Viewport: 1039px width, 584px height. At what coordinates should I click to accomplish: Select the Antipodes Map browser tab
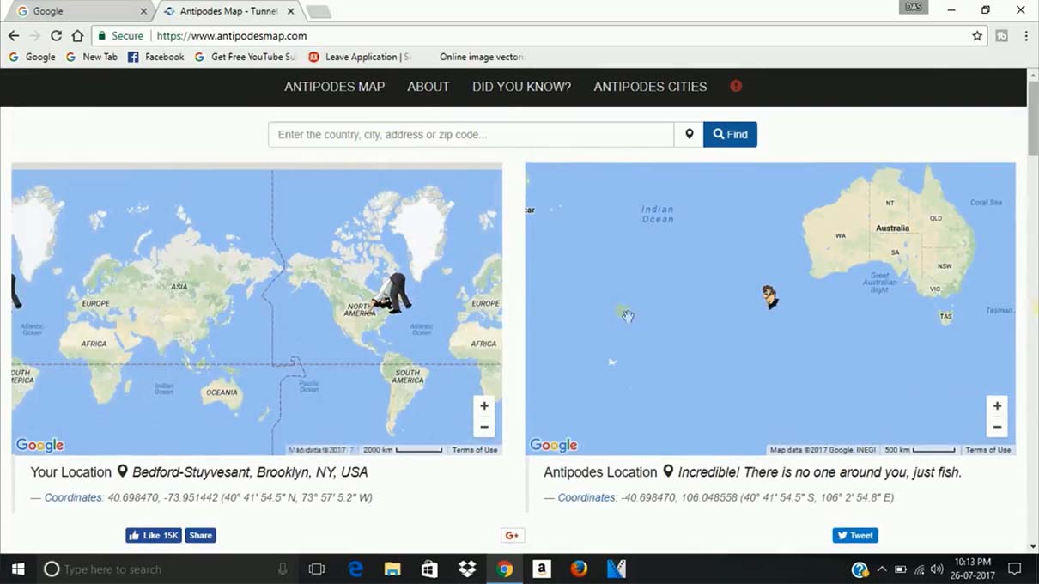229,11
